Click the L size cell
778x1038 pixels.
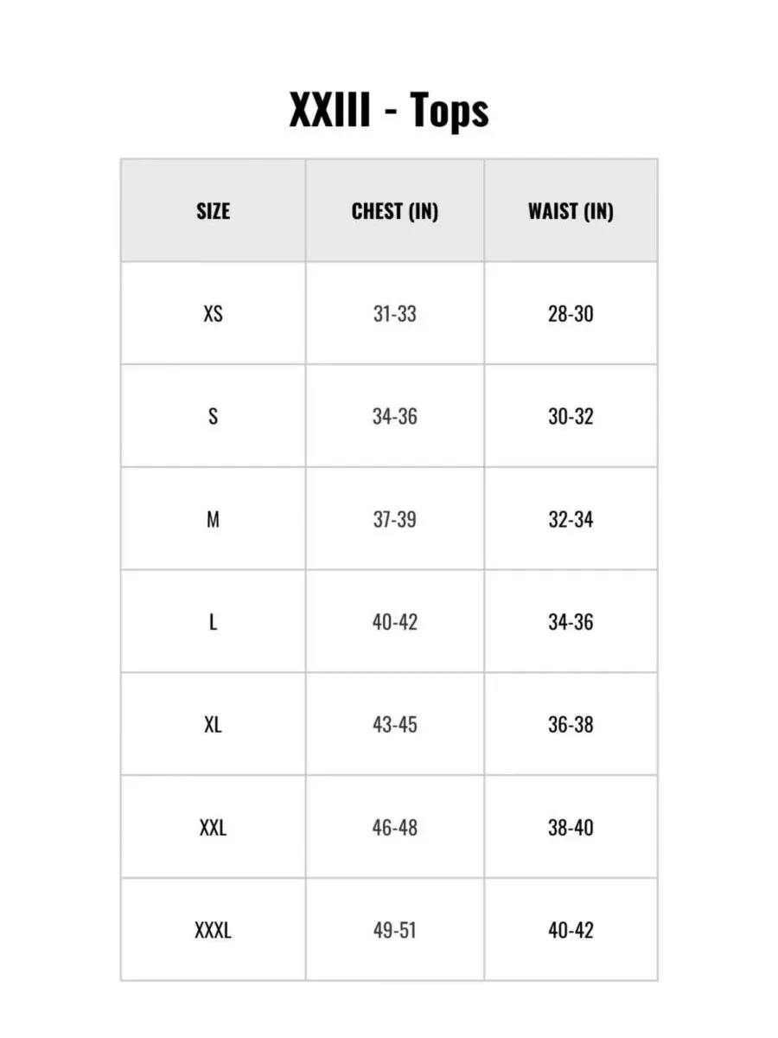214,622
